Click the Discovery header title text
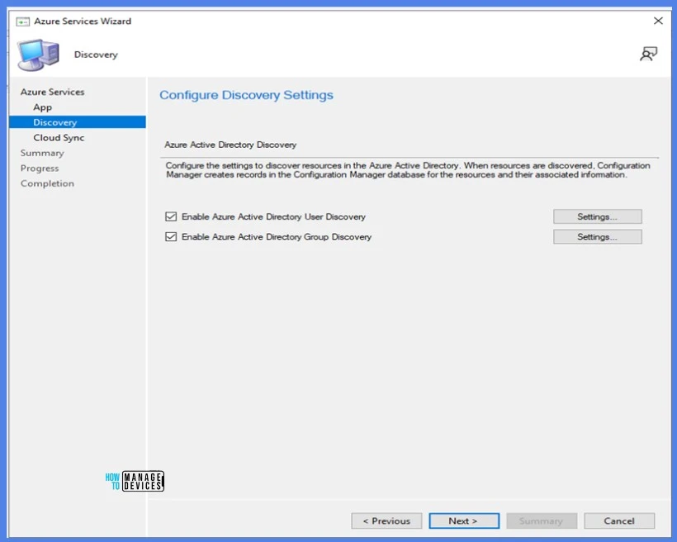Viewport: 677px width, 542px height. [x=96, y=55]
